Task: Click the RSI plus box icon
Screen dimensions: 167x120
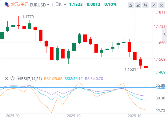Action: click(x=18, y=79)
